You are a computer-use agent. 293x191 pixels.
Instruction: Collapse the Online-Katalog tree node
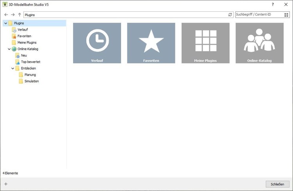pos(9,49)
